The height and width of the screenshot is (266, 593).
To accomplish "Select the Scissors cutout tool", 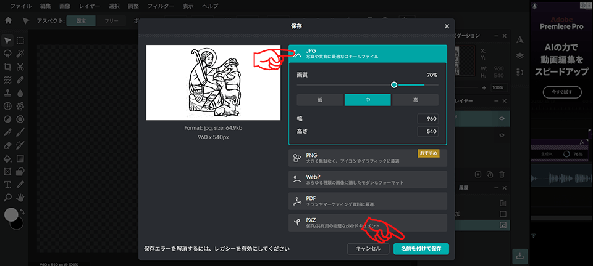I will [x=20, y=66].
